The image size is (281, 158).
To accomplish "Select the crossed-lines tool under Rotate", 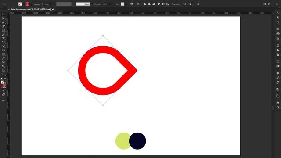I will click(x=3, y=46).
